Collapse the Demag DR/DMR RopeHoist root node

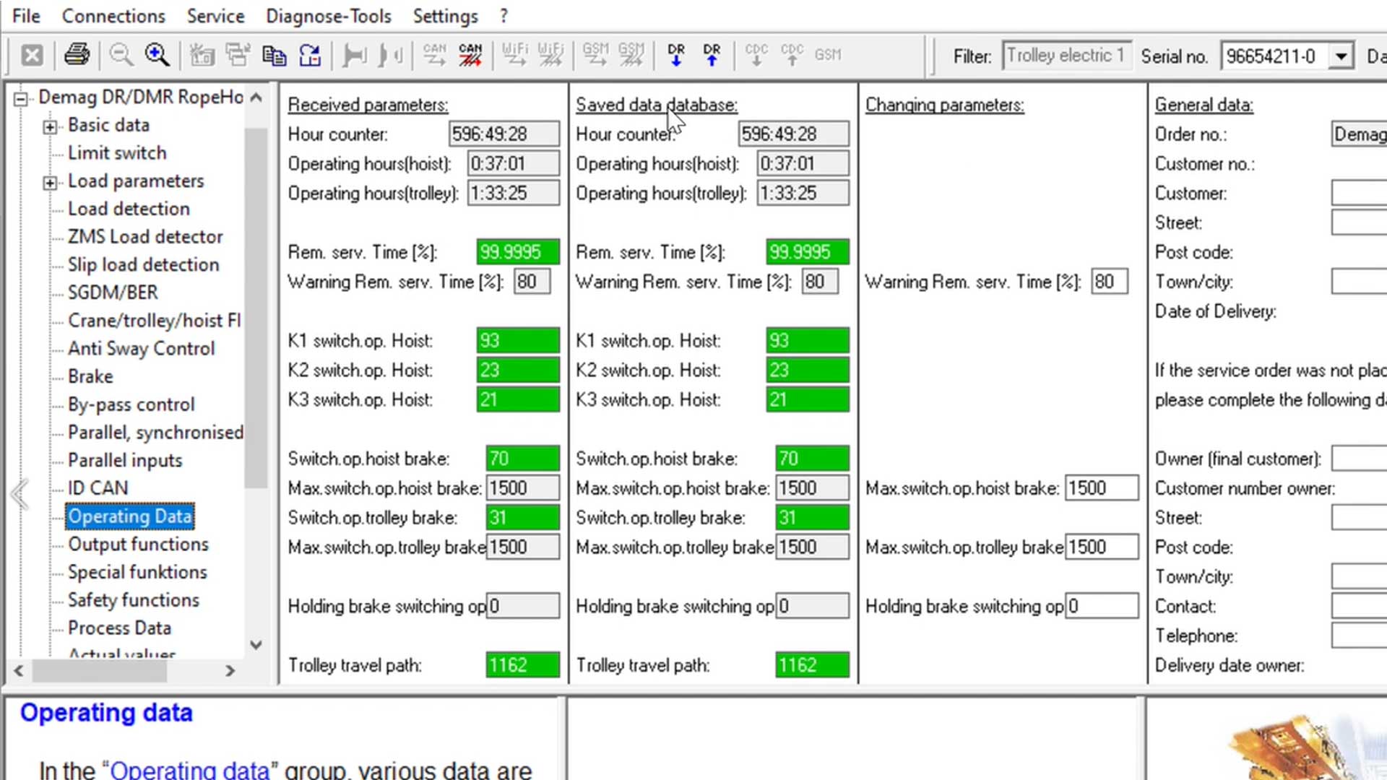pyautogui.click(x=21, y=98)
